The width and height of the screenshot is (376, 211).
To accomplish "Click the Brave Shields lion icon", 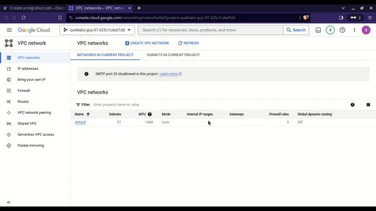I will [305, 18].
